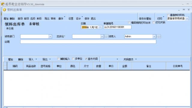Click the 编码 column header
This screenshot has width=192, height=108.
pyautogui.click(x=15, y=66)
